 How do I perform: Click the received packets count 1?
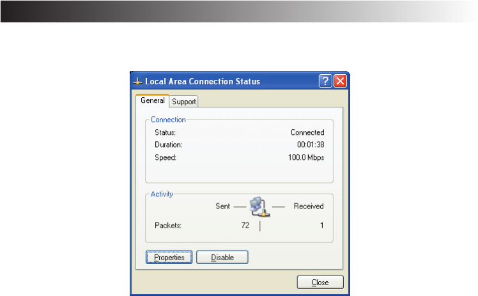[x=321, y=225]
